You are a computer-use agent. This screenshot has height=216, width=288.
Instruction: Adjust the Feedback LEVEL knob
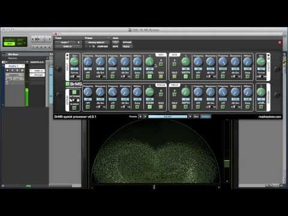[261, 92]
